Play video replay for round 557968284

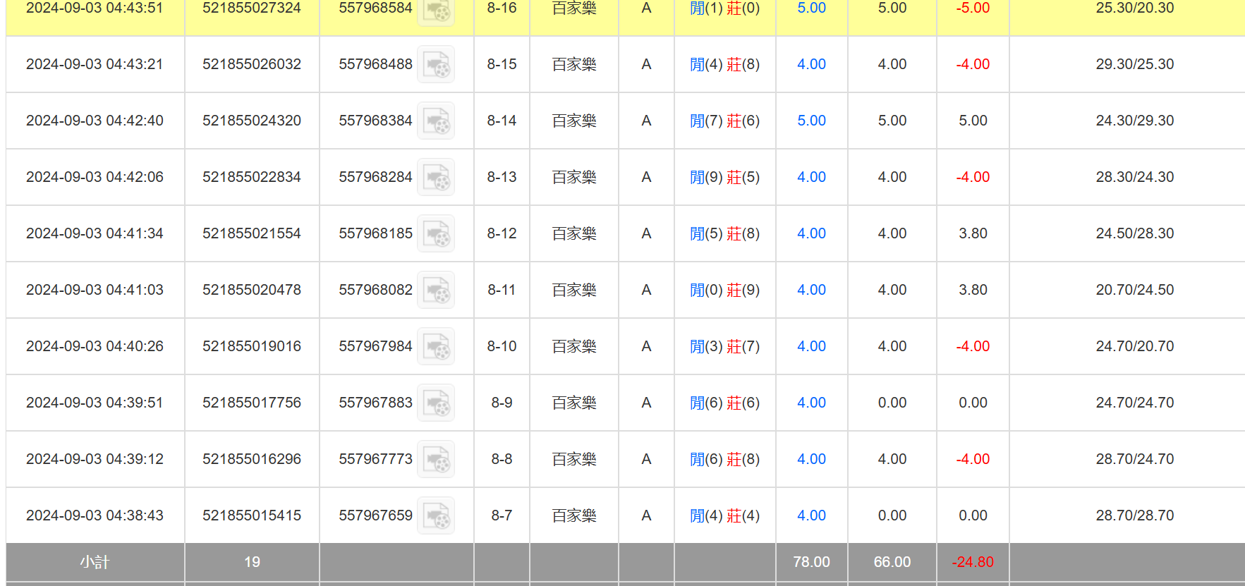tap(435, 177)
